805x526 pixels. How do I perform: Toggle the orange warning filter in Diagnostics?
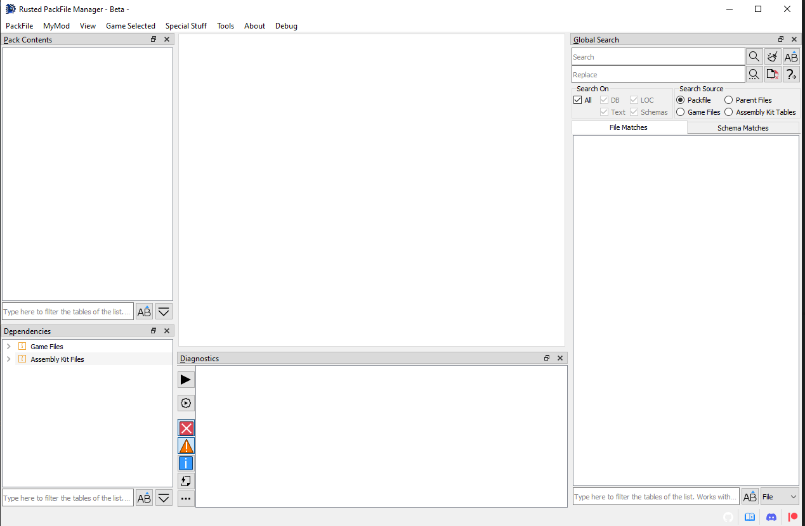[x=185, y=446]
